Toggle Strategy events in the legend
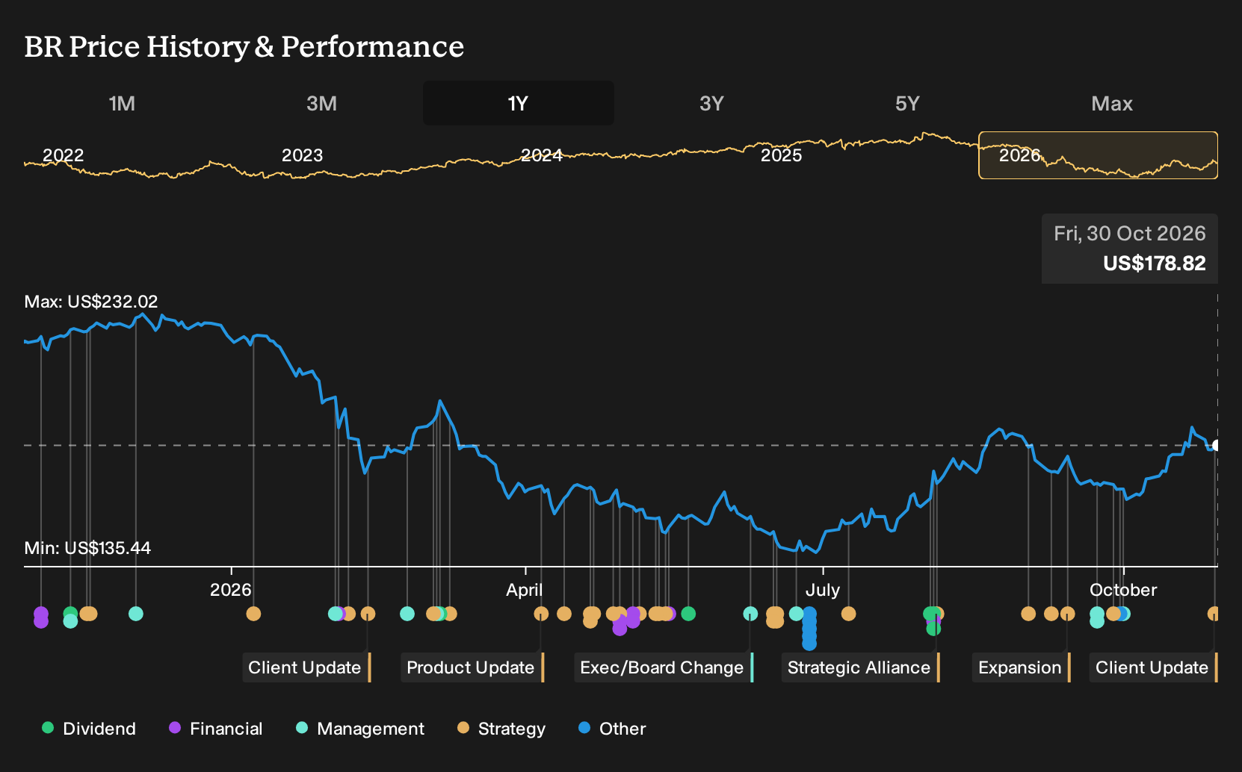This screenshot has height=772, width=1242. coord(501,729)
